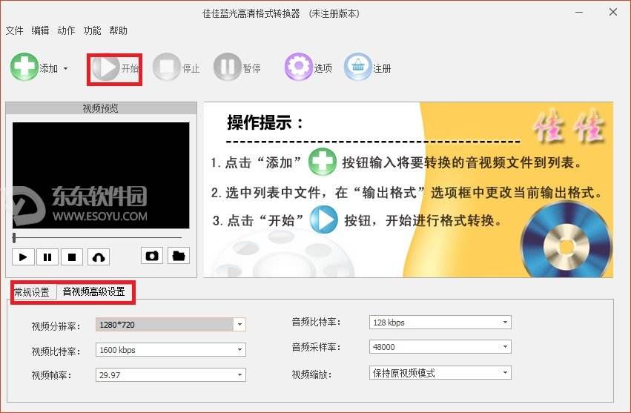Open the 视频比特率 dropdown showing 1600 kbps
Viewport: 631px width, 413px height.
click(x=171, y=350)
